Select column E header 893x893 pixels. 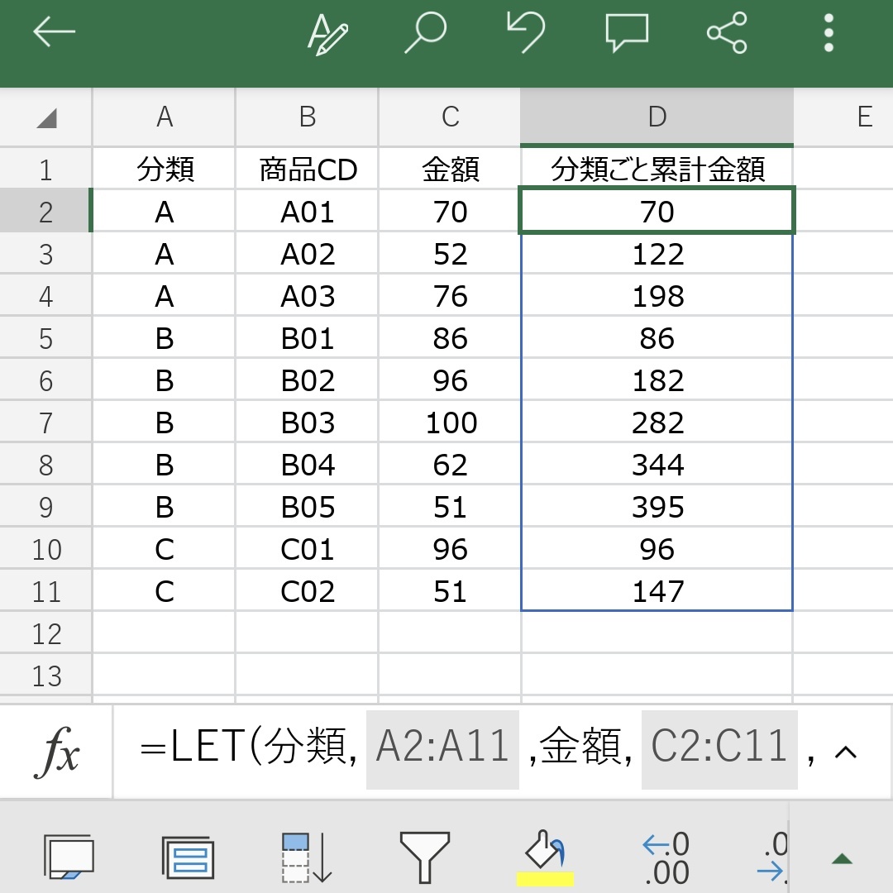pos(844,117)
